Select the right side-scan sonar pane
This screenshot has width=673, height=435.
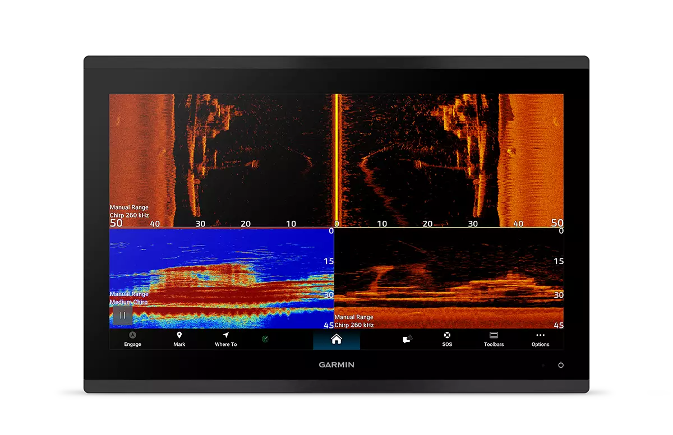pos(449,157)
